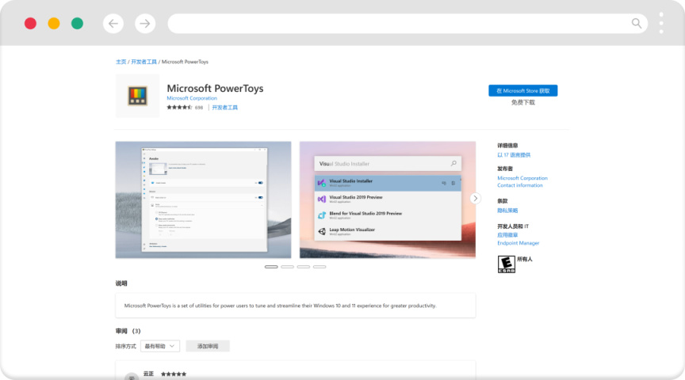This screenshot has width=685, height=380.
Task: Open Endpoint Manager link
Action: [519, 243]
